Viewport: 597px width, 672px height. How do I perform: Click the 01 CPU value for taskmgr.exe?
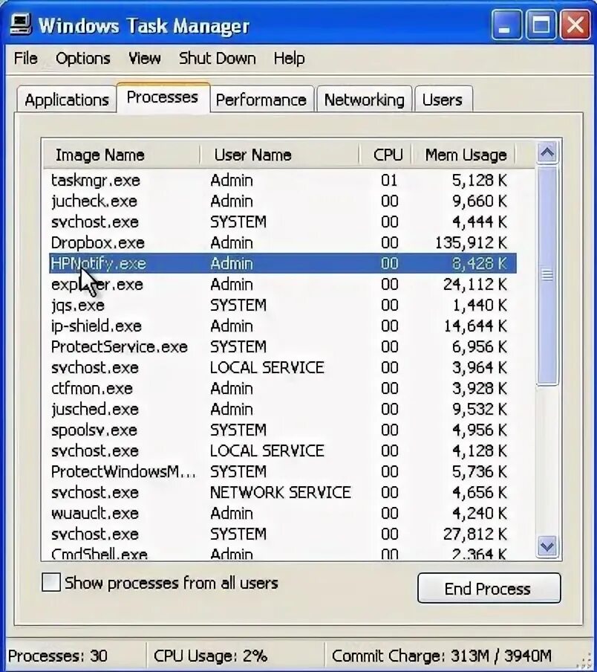(x=389, y=180)
